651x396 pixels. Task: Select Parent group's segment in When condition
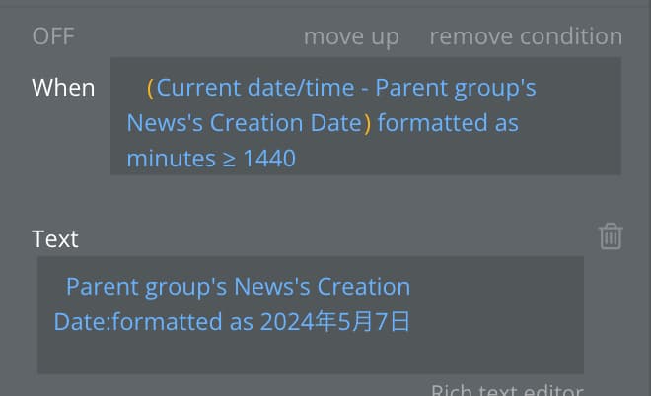(x=456, y=89)
